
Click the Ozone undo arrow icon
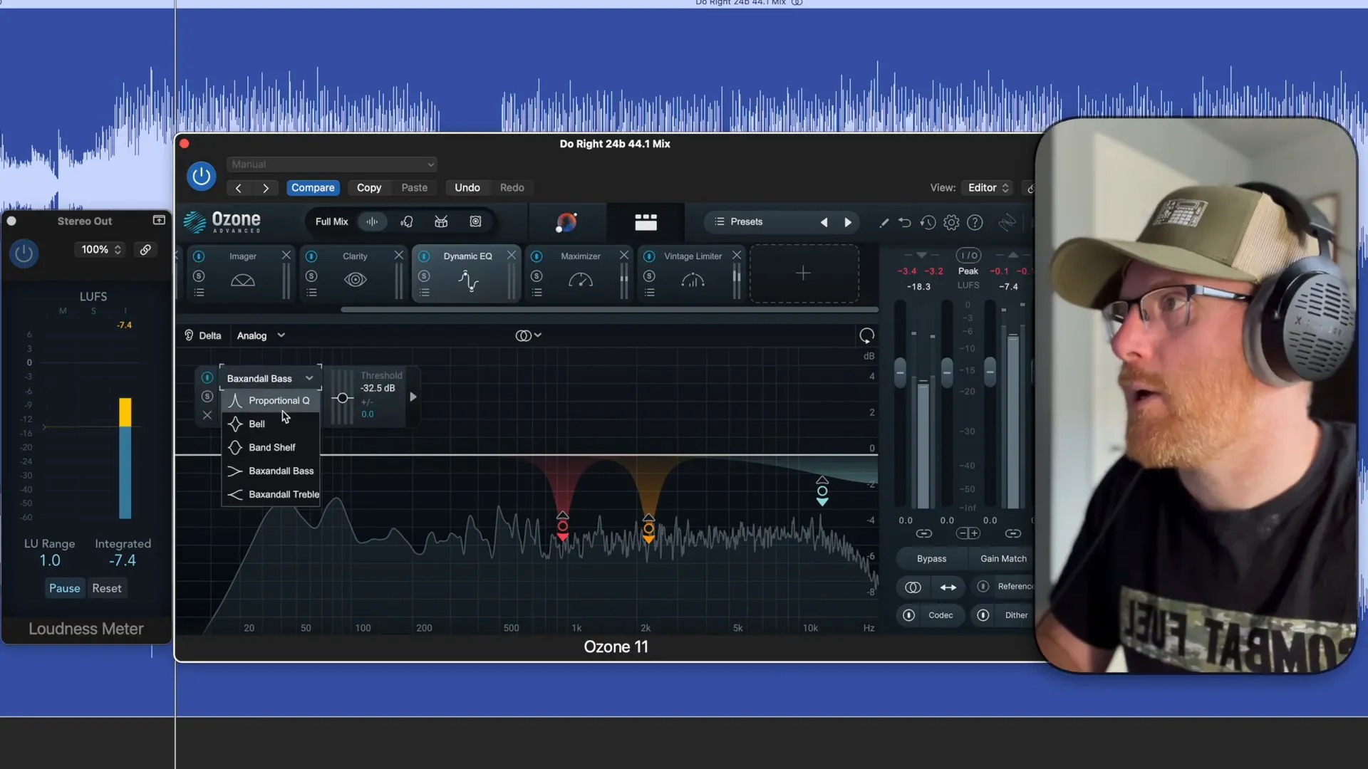905,223
